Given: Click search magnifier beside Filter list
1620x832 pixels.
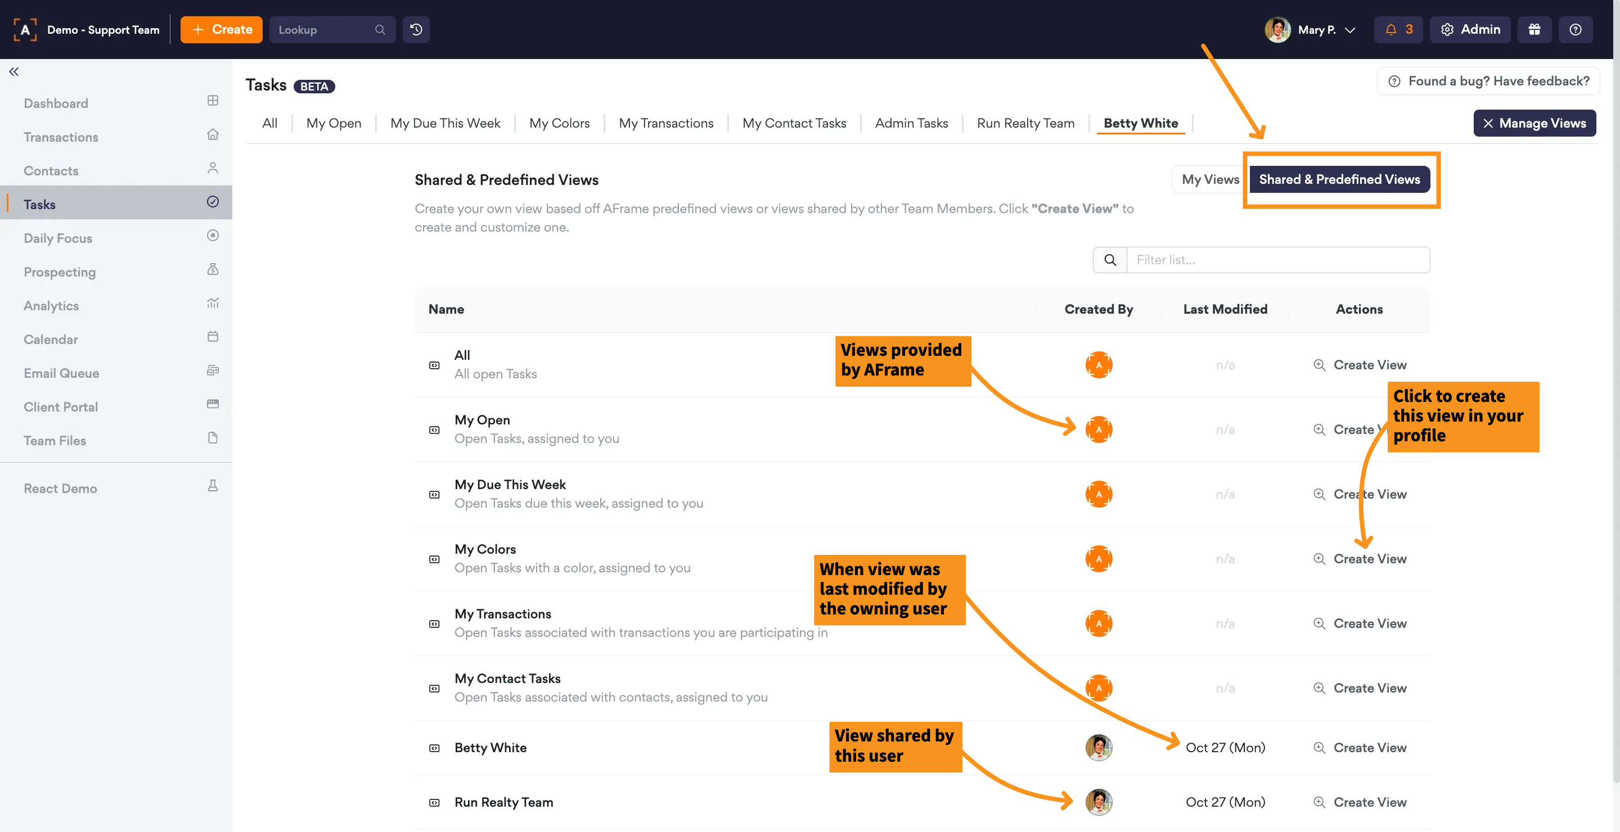Looking at the screenshot, I should (1110, 260).
